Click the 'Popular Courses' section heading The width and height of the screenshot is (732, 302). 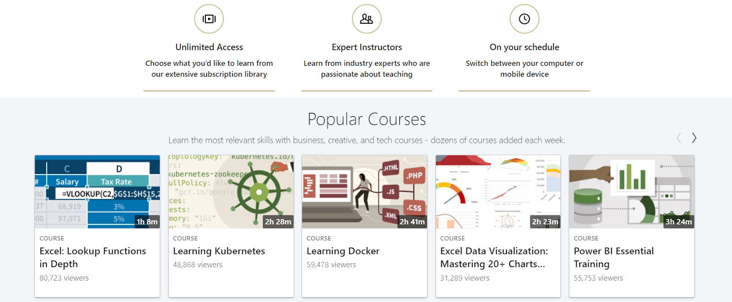[x=367, y=120]
